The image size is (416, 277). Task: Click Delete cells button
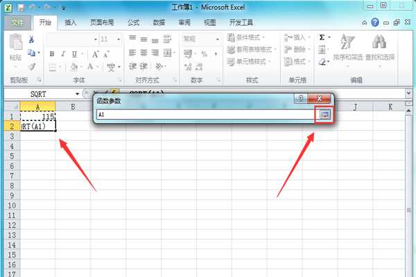(297, 49)
